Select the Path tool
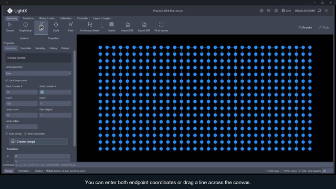The width and height of the screenshot is (336, 189). click(70, 27)
